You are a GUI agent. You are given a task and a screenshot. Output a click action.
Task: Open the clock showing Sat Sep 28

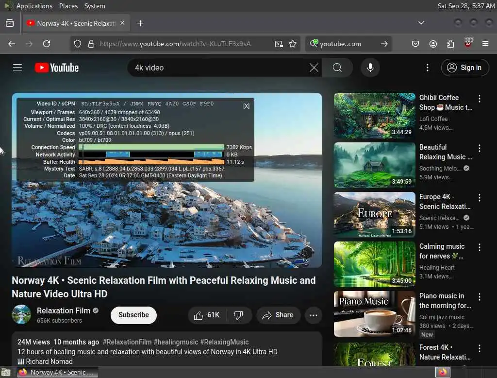(x=466, y=6)
